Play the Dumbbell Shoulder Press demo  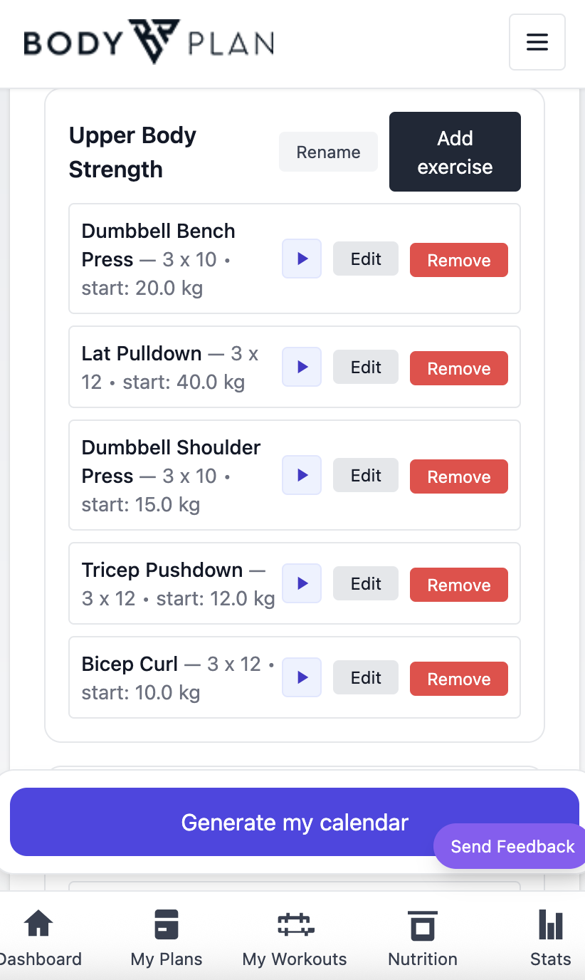click(x=302, y=475)
